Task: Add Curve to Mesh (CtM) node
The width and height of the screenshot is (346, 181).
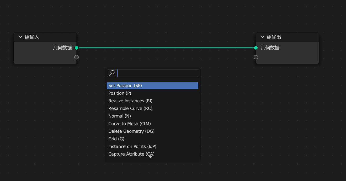Action: pyautogui.click(x=129, y=124)
